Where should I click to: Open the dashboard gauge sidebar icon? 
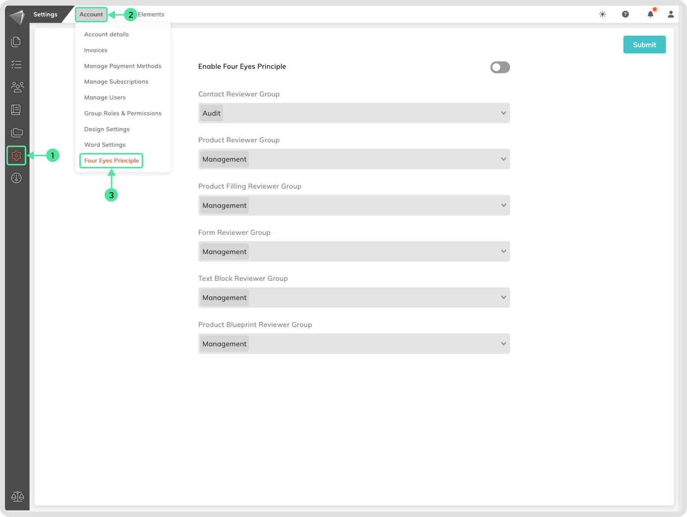click(16, 178)
